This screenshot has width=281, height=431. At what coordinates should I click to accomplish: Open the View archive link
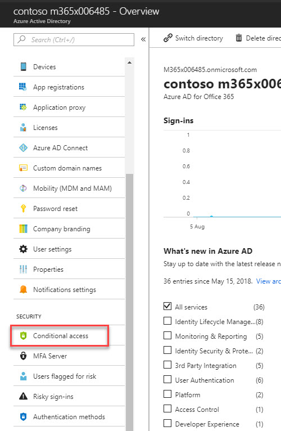[269, 281]
